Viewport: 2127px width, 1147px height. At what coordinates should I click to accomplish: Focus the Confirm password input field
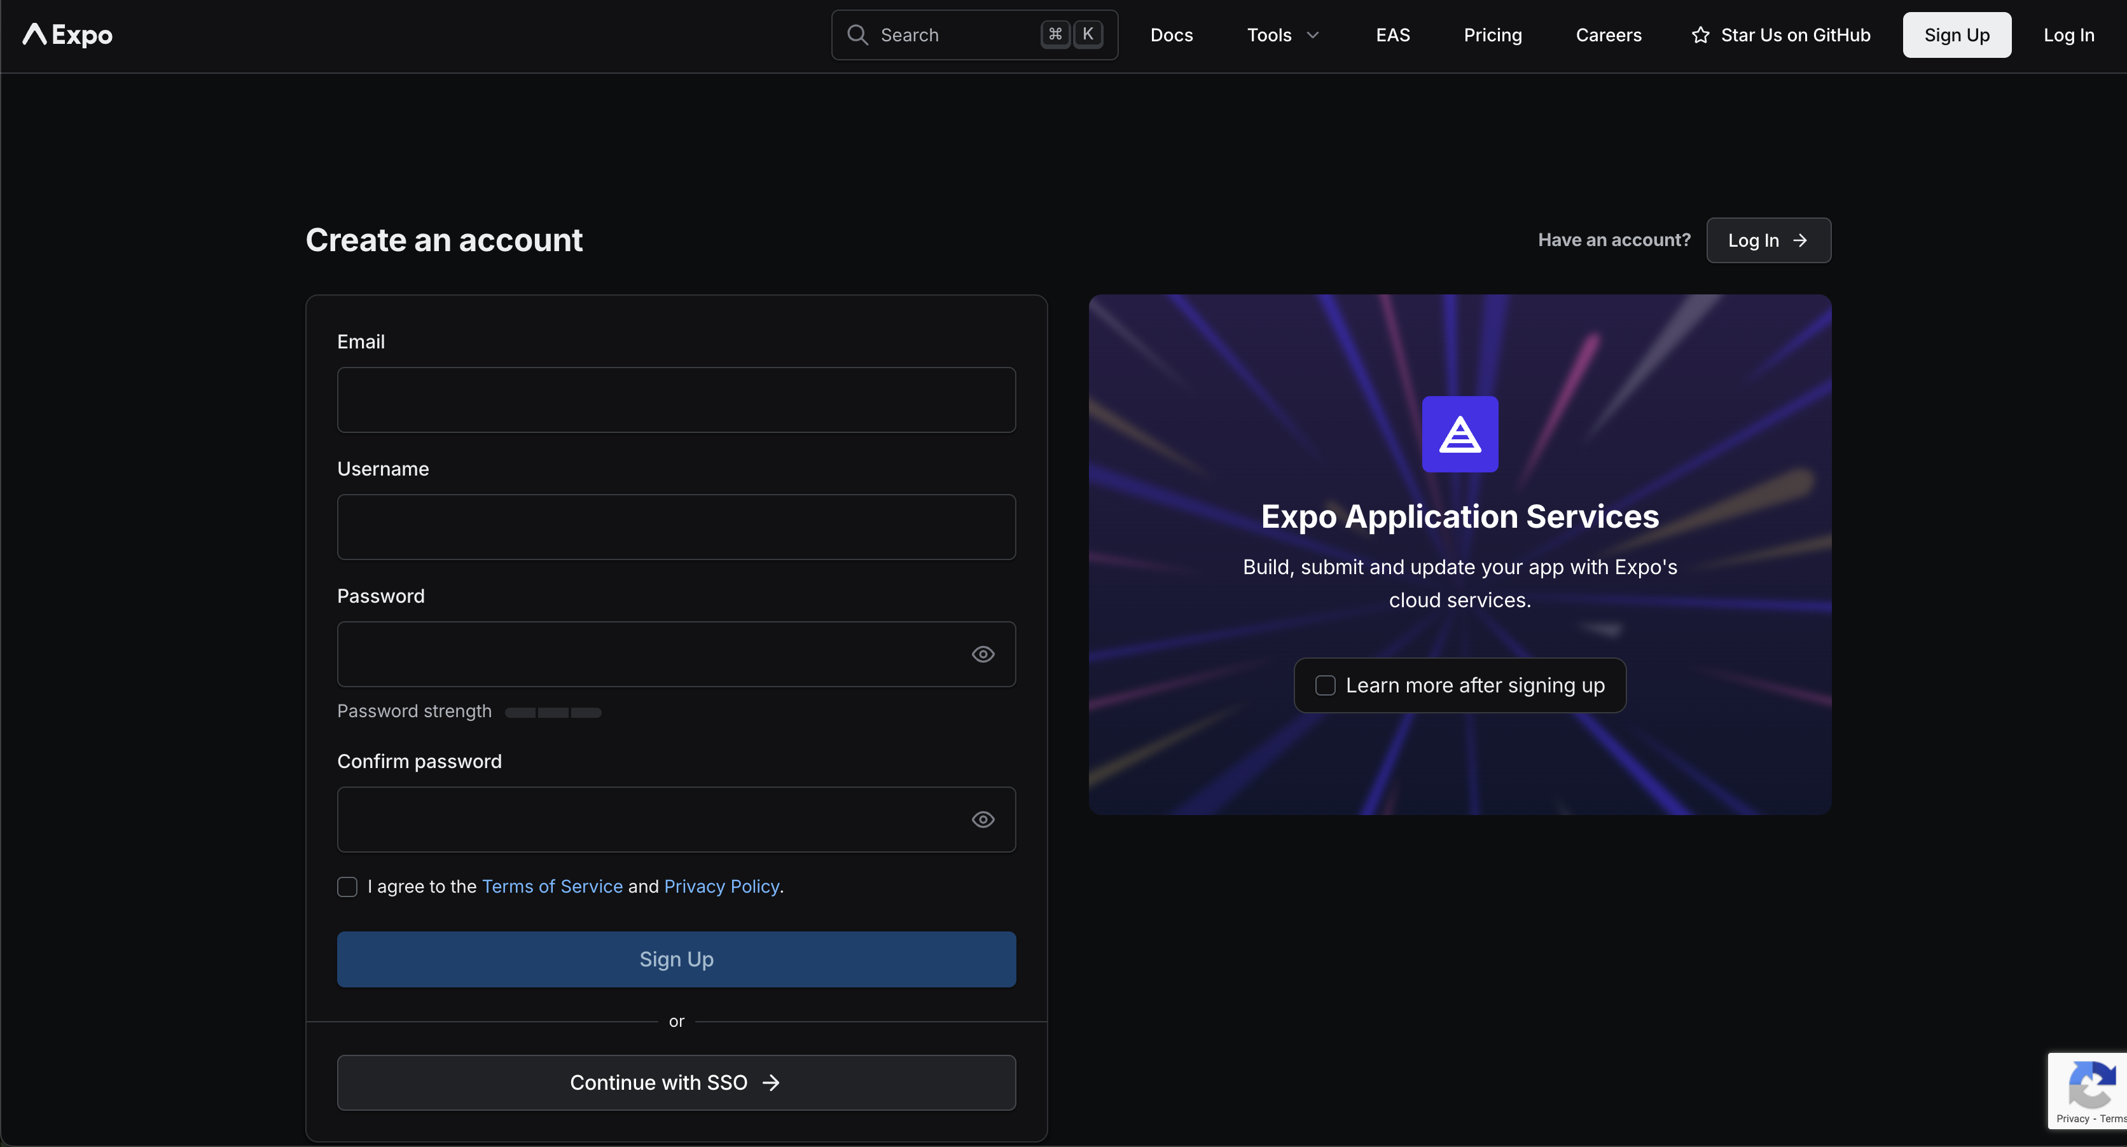[x=676, y=818]
